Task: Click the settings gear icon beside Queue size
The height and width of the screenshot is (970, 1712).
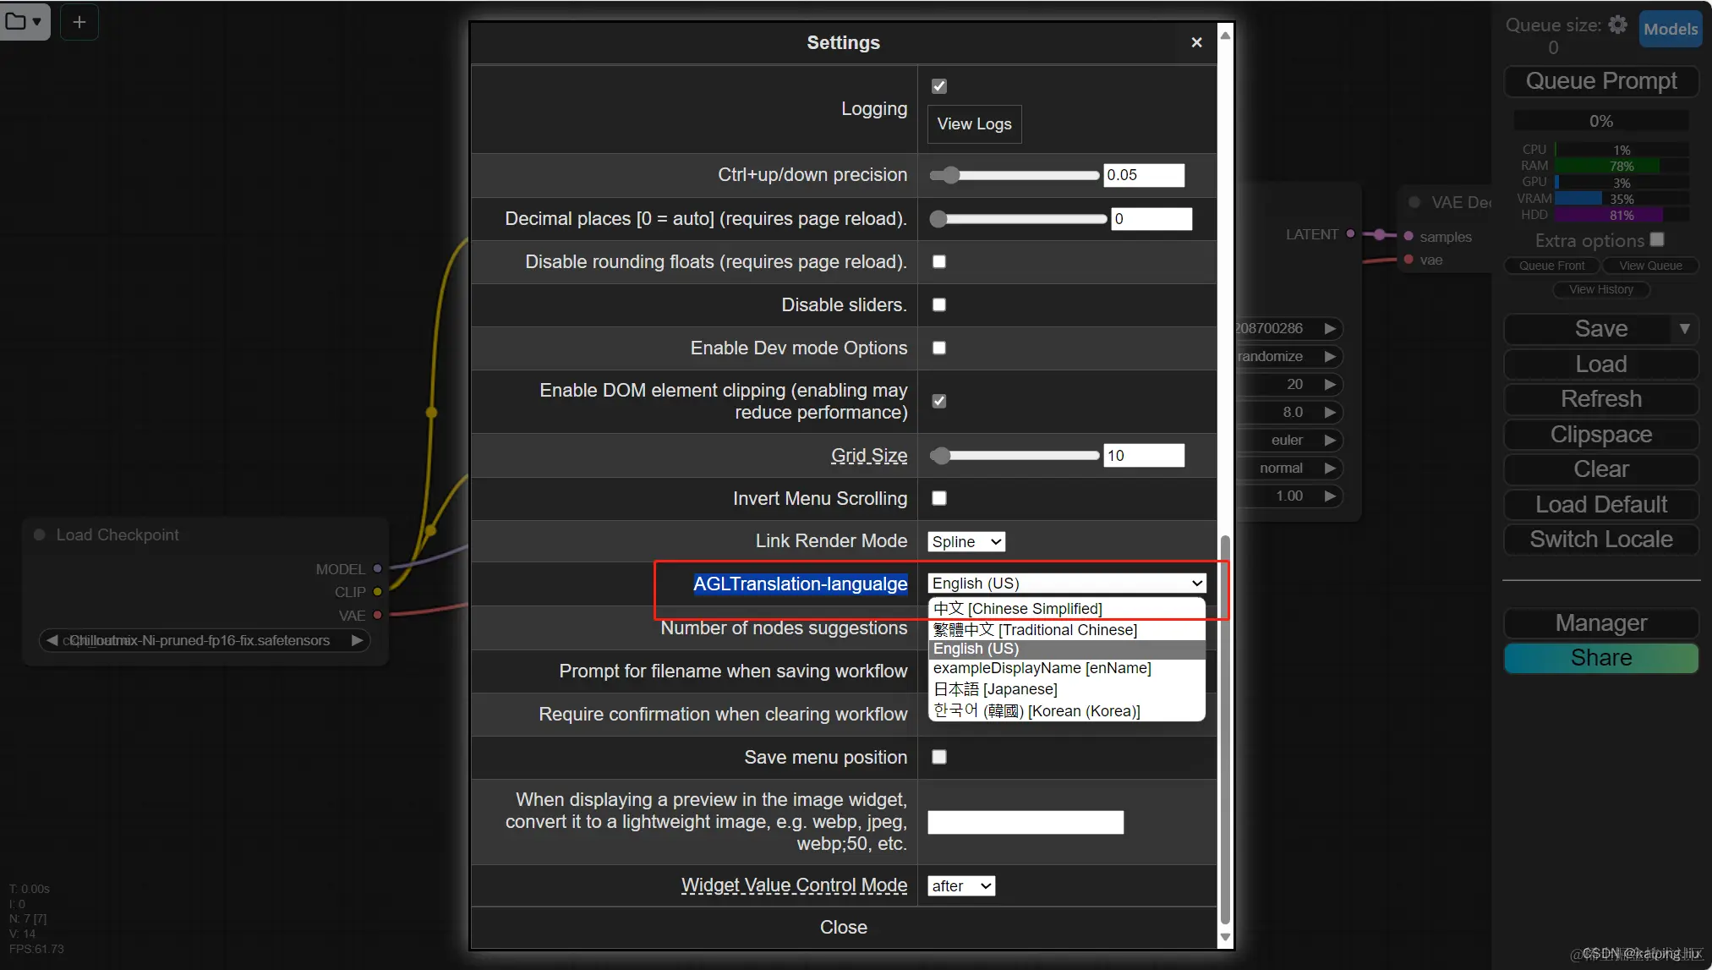Action: [x=1617, y=25]
